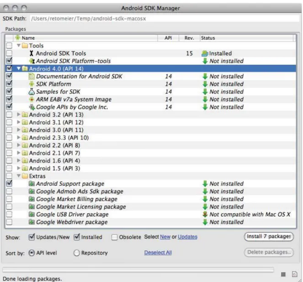This screenshot has width=303, height=282.
Task: Collapse the Extras group
Action: point(19,176)
